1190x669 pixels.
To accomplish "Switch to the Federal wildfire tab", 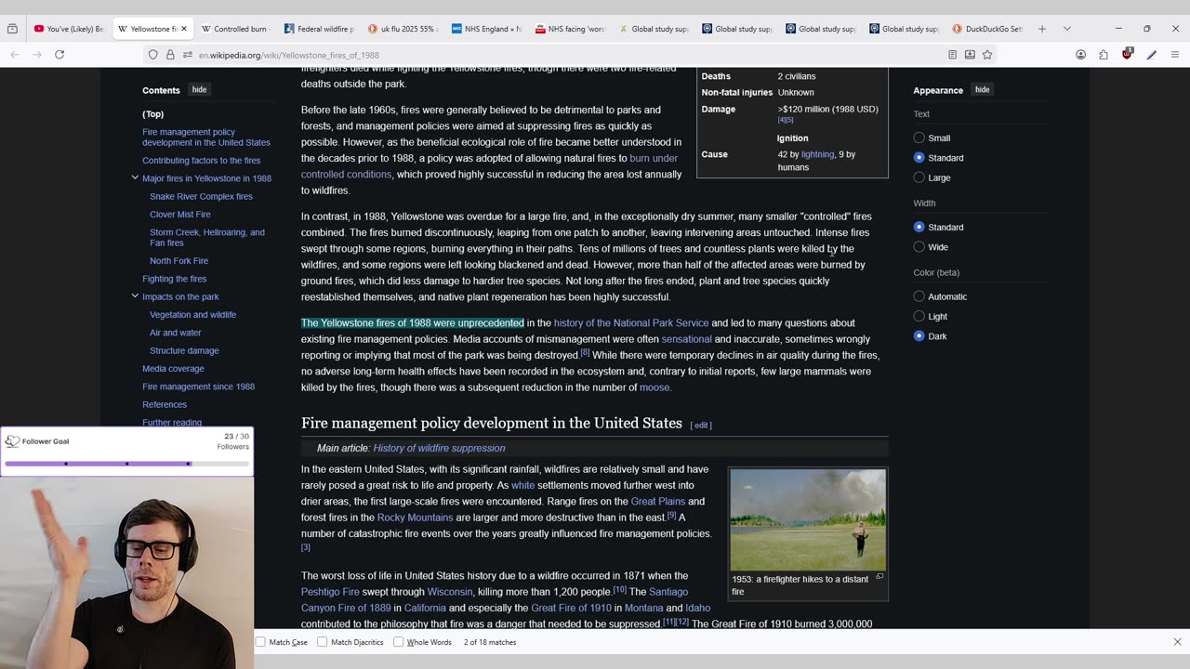I will [318, 29].
